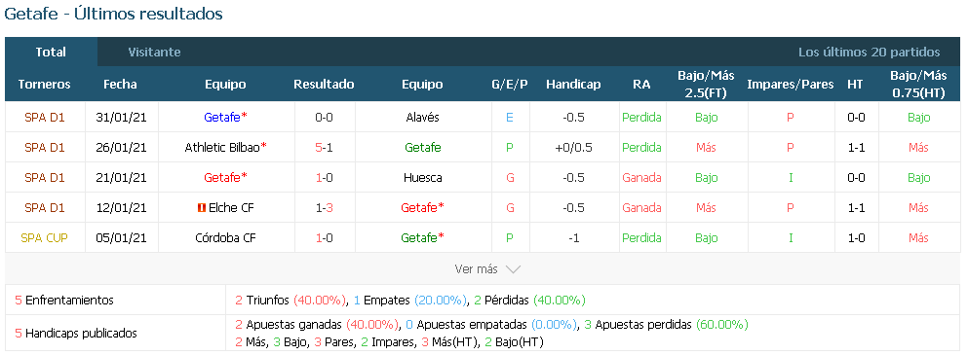Screen dimensions: 968x355
Task: Open the Alavés team link
Action: point(422,117)
